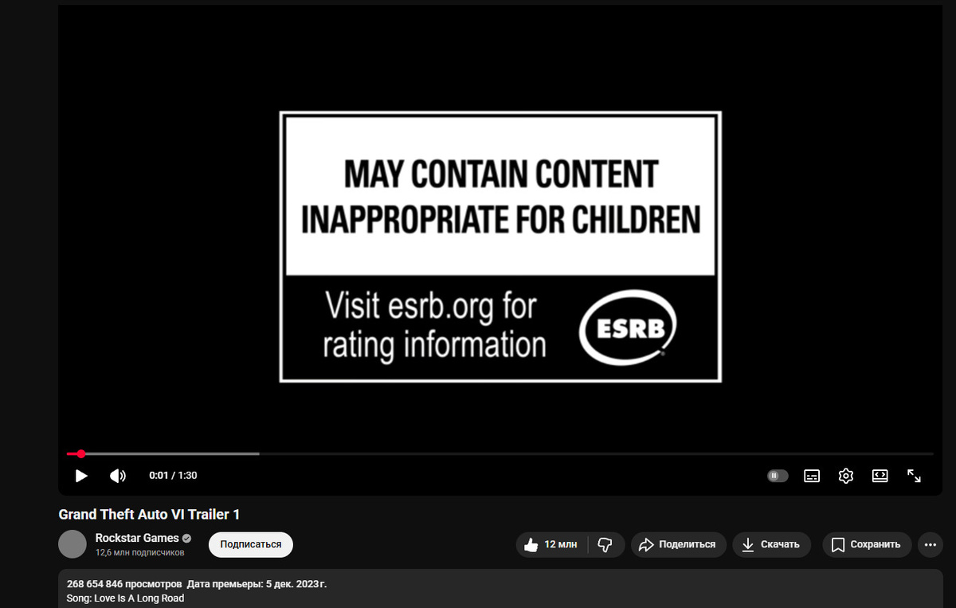956x608 pixels.
Task: Mute the video volume speaker icon
Action: tap(118, 476)
